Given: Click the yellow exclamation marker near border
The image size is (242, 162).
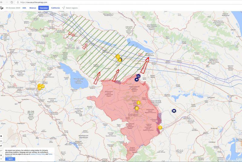Looking at the screenshot, I should point(160,128).
